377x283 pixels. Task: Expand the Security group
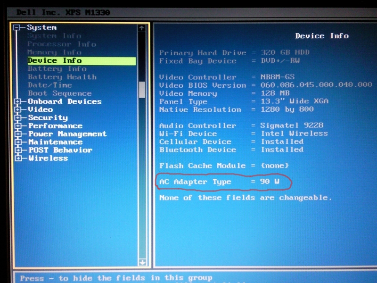(x=17, y=118)
